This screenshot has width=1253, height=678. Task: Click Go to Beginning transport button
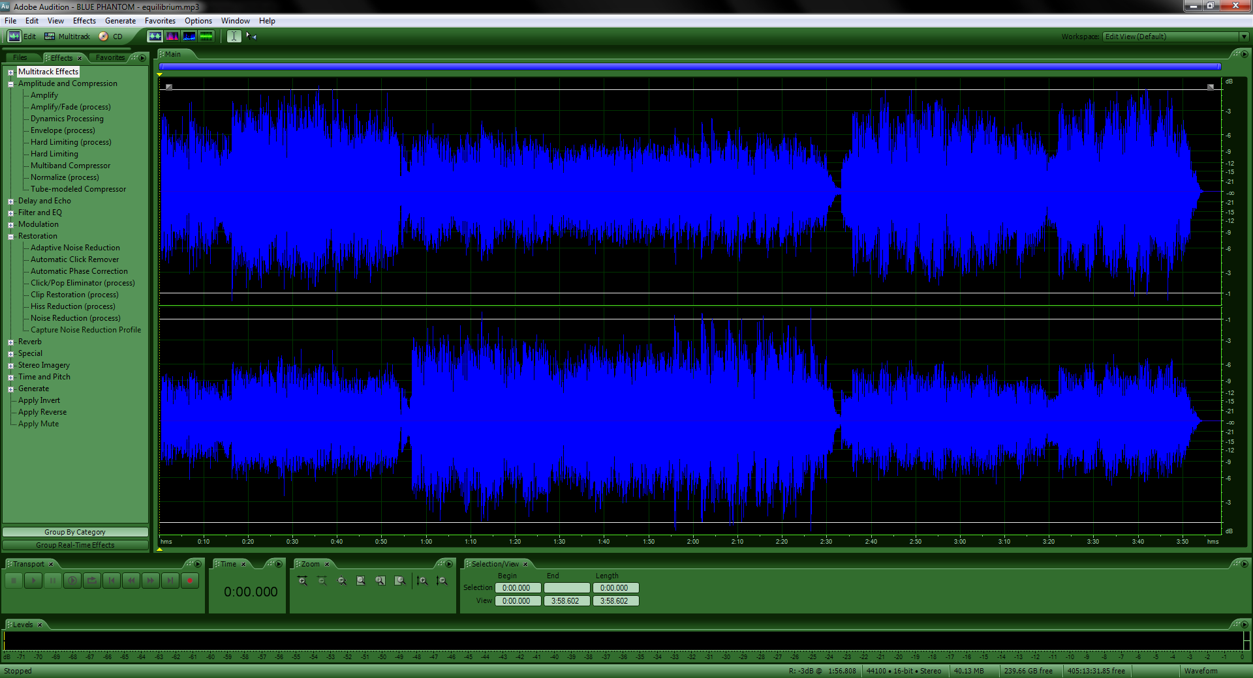tap(112, 580)
